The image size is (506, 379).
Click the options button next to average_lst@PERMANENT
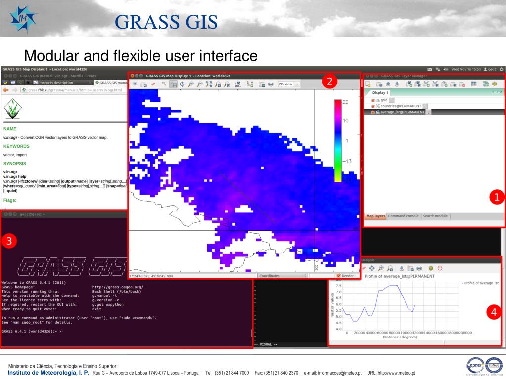click(x=428, y=112)
